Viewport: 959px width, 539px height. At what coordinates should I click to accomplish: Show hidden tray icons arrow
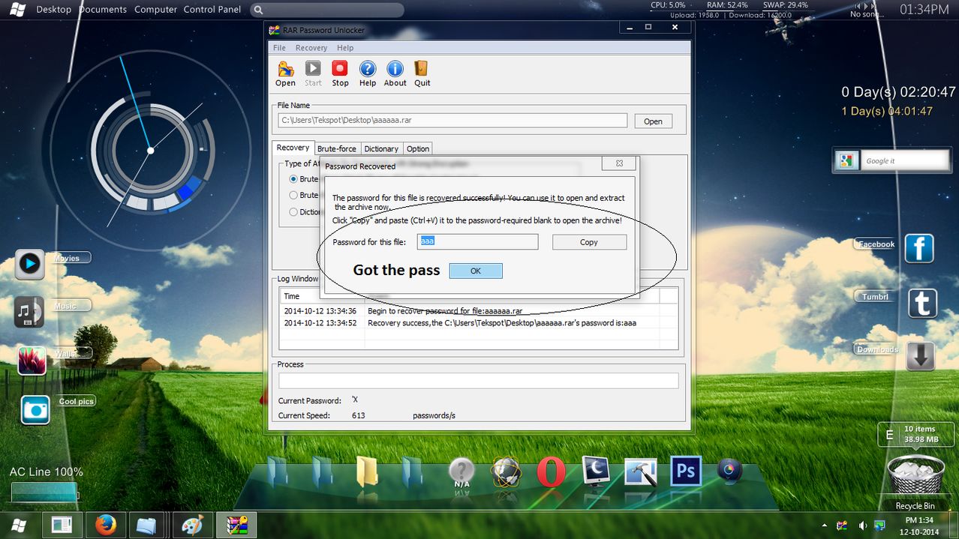pos(825,526)
